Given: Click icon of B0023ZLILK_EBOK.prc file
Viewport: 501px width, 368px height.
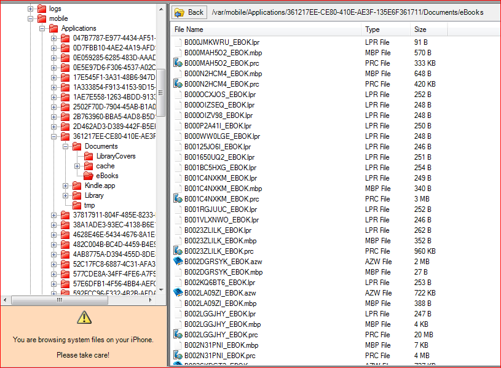Looking at the screenshot, I should [x=178, y=251].
